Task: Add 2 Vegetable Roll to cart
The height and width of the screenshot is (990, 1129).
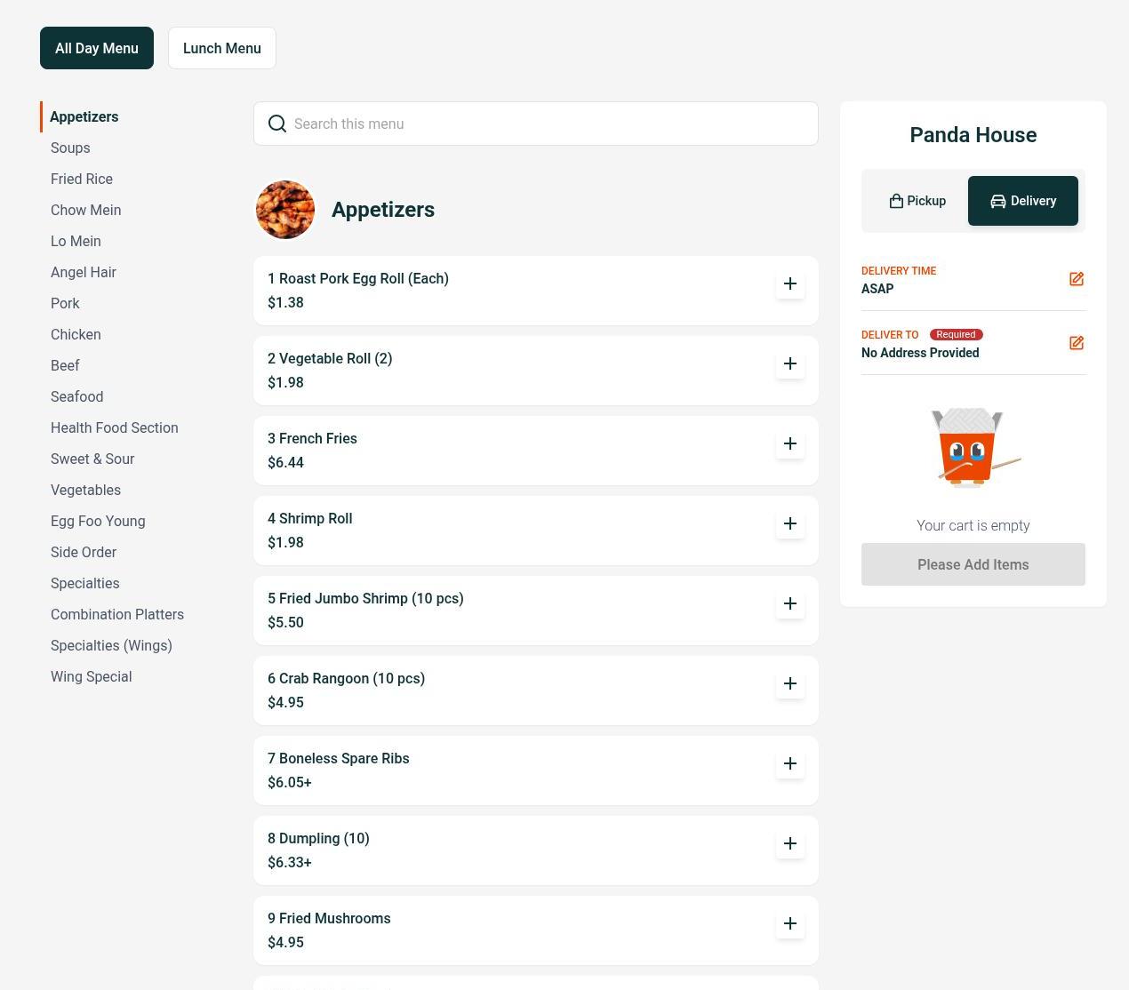Action: pyautogui.click(x=790, y=364)
